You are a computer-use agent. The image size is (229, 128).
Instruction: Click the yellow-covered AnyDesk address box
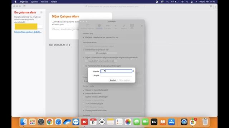[26, 27]
